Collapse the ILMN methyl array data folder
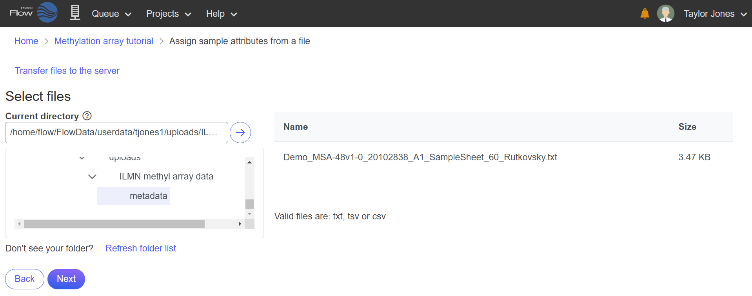Image resolution: width=752 pixels, height=296 pixels. 92,177
